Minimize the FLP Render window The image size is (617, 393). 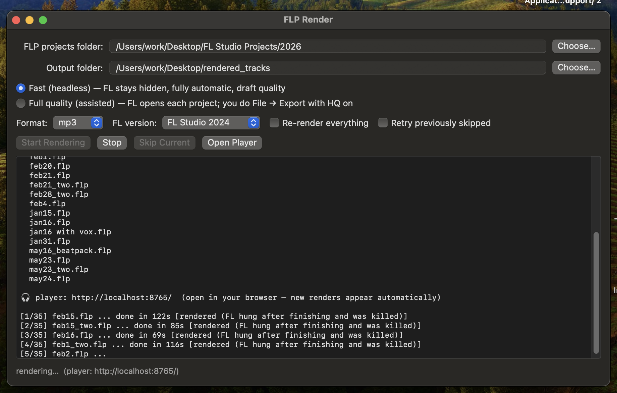pyautogui.click(x=30, y=20)
